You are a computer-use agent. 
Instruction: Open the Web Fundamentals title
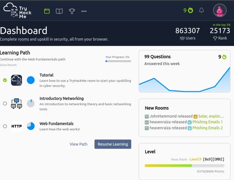[x=56, y=124]
